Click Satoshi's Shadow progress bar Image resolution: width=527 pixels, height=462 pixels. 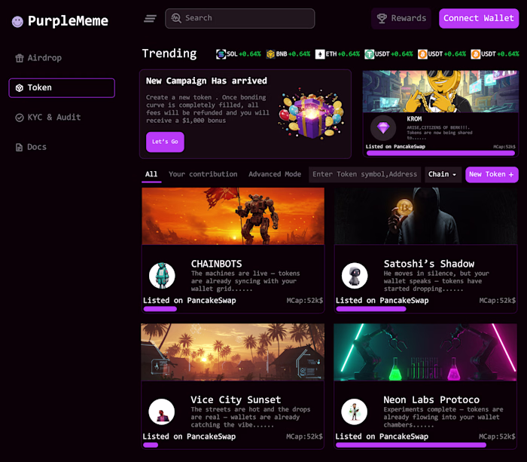tap(370, 309)
